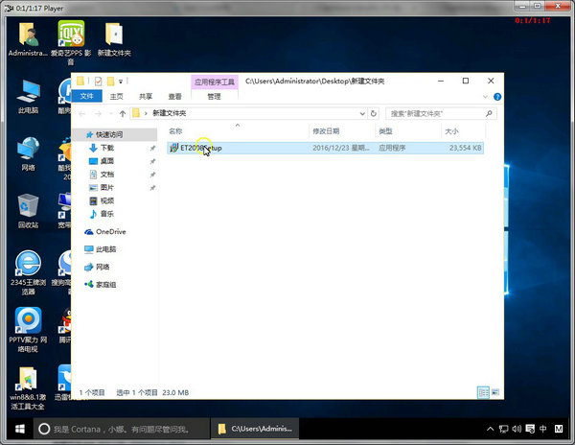Open the 爱奇艺PPS影音 desktop icon

click(x=71, y=35)
